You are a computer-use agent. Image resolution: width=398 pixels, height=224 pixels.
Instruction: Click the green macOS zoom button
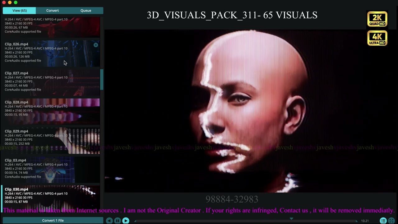(x=16, y=2)
